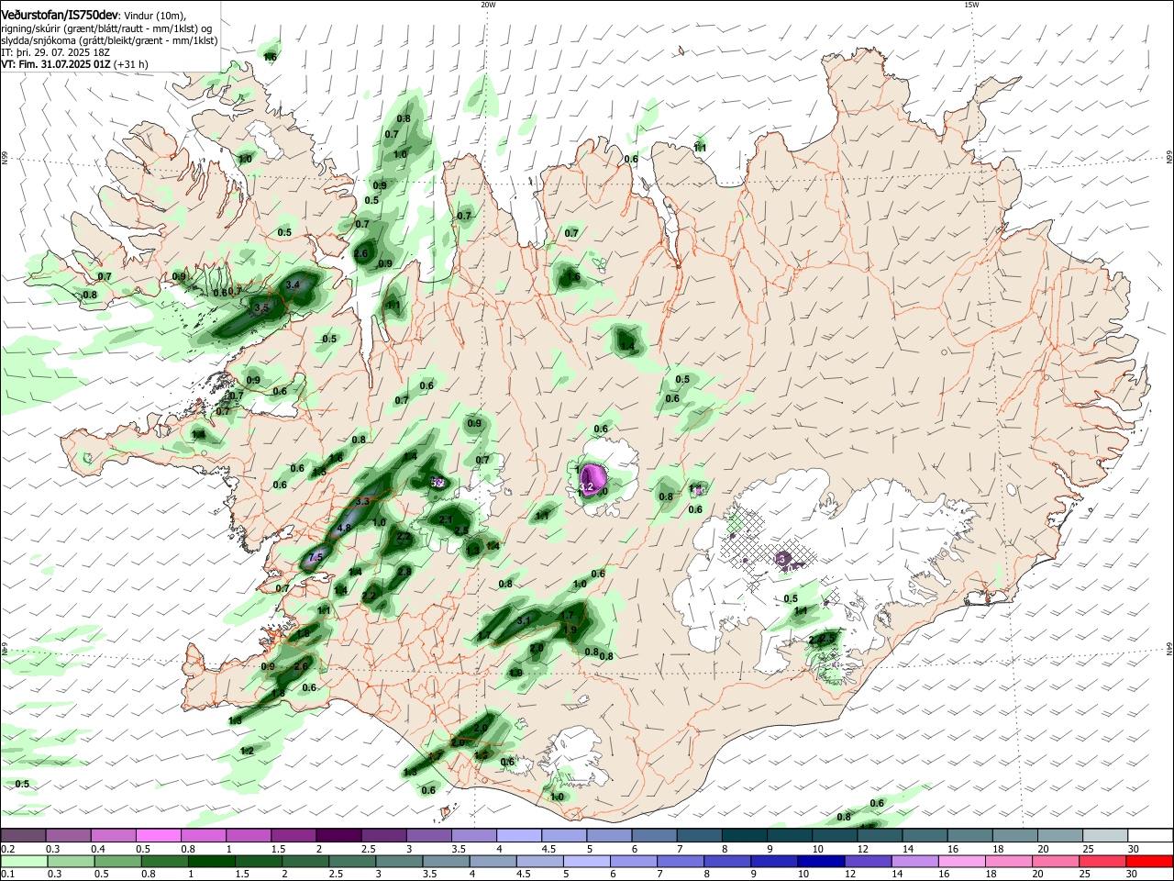Click the 7.5 precipitation value on map
1174x881 pixels.
[316, 557]
